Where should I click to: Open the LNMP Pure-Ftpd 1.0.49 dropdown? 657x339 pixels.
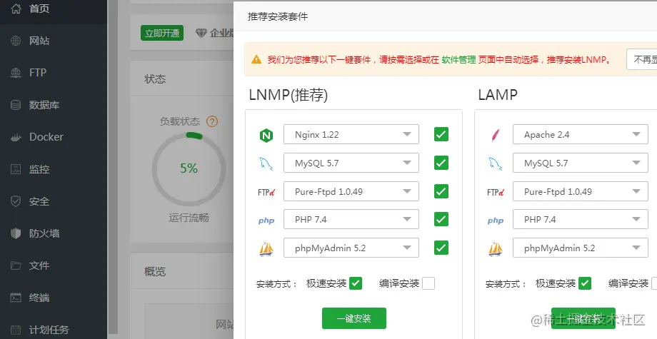351,191
